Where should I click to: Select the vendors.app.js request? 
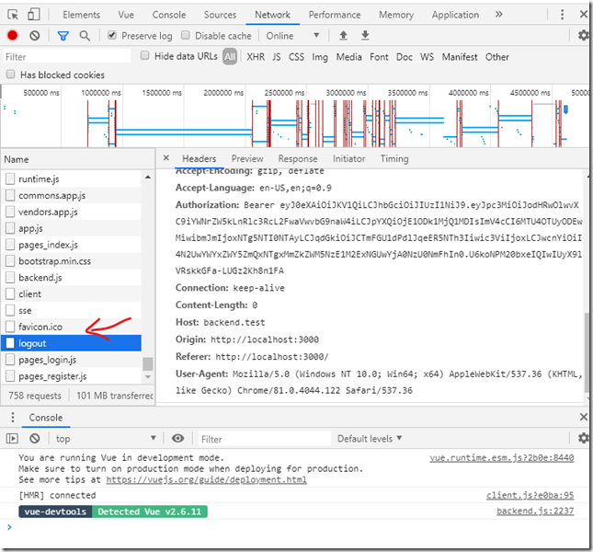[x=72, y=212]
